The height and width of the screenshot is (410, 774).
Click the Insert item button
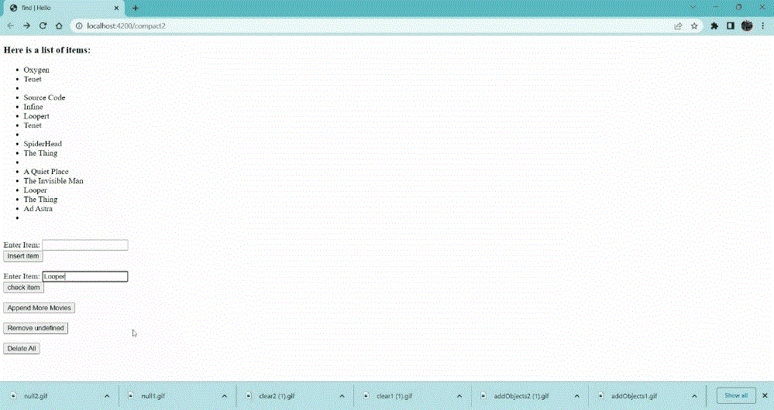pos(23,256)
